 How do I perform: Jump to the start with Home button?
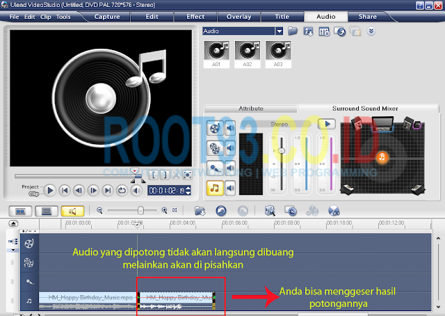point(65,191)
